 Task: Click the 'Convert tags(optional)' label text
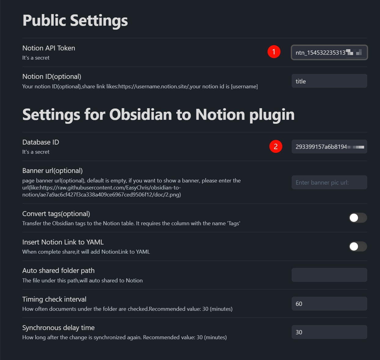pyautogui.click(x=56, y=214)
